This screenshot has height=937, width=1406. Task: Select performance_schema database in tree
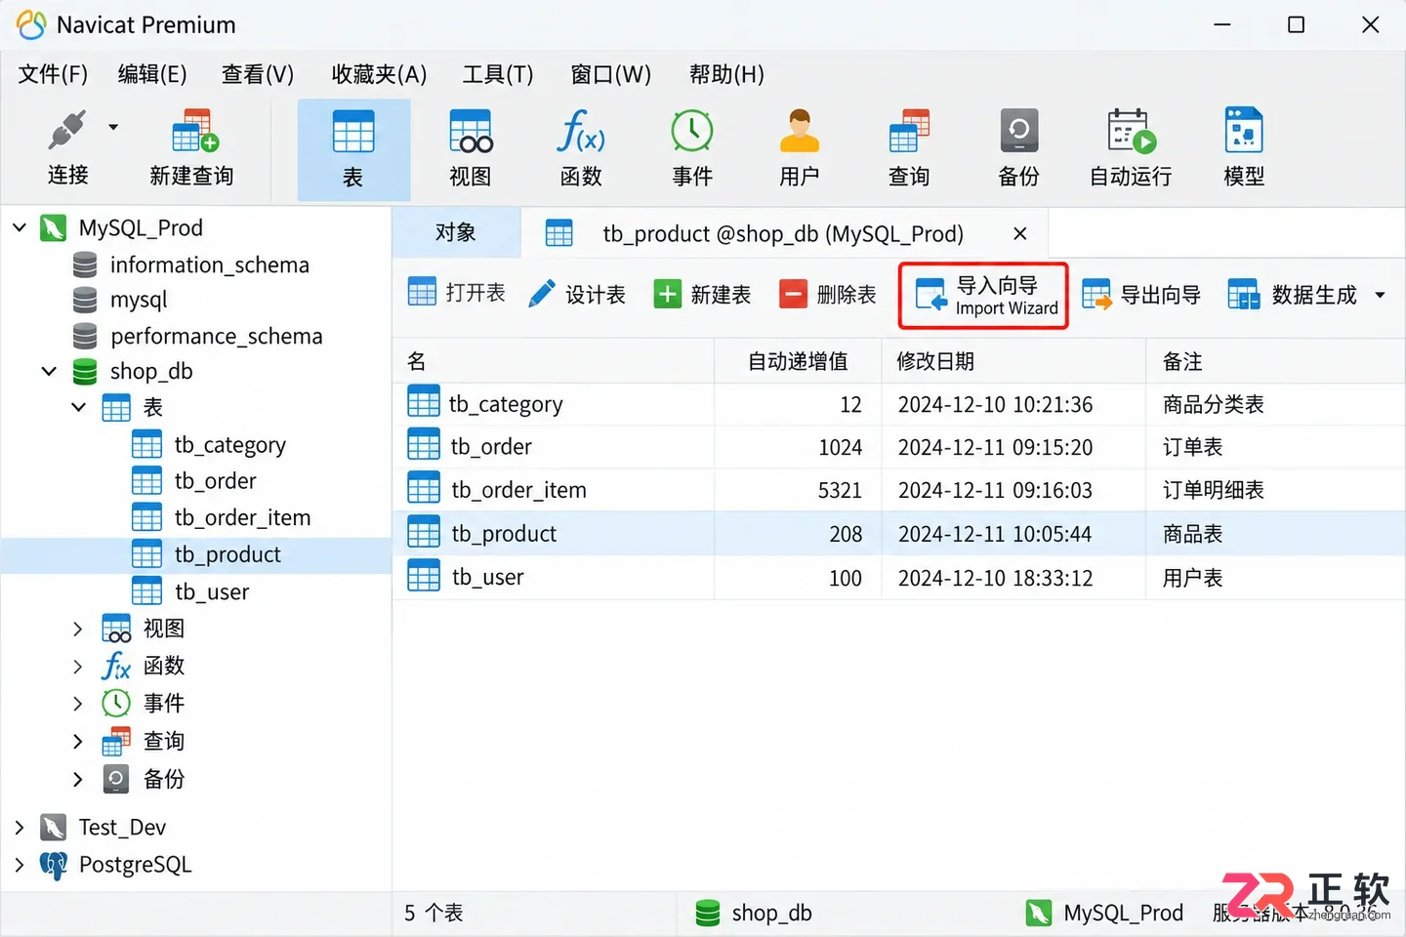(216, 336)
